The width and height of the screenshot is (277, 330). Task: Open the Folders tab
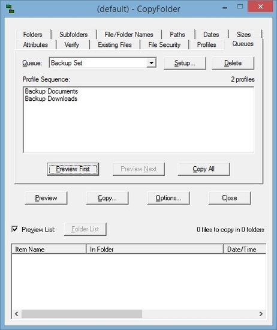32,34
